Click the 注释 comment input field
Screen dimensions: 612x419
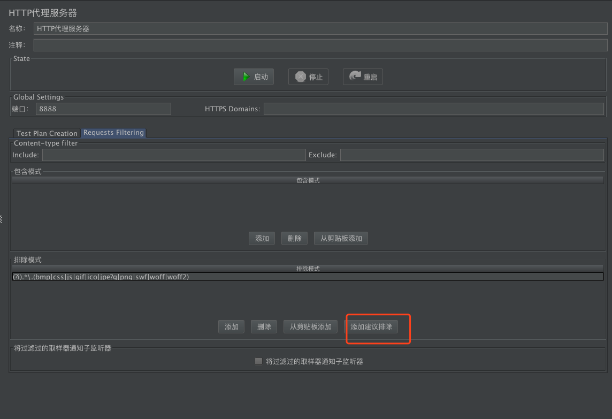click(x=320, y=45)
